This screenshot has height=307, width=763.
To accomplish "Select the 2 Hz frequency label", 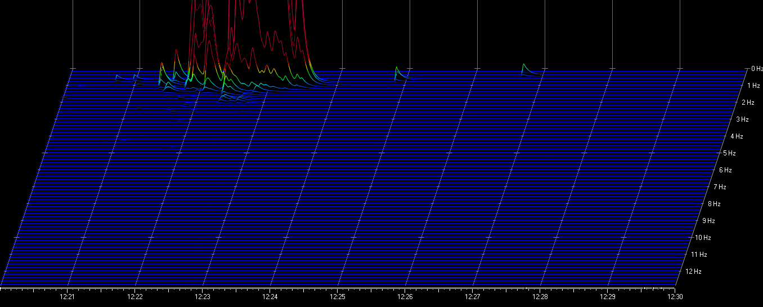I will click(748, 103).
